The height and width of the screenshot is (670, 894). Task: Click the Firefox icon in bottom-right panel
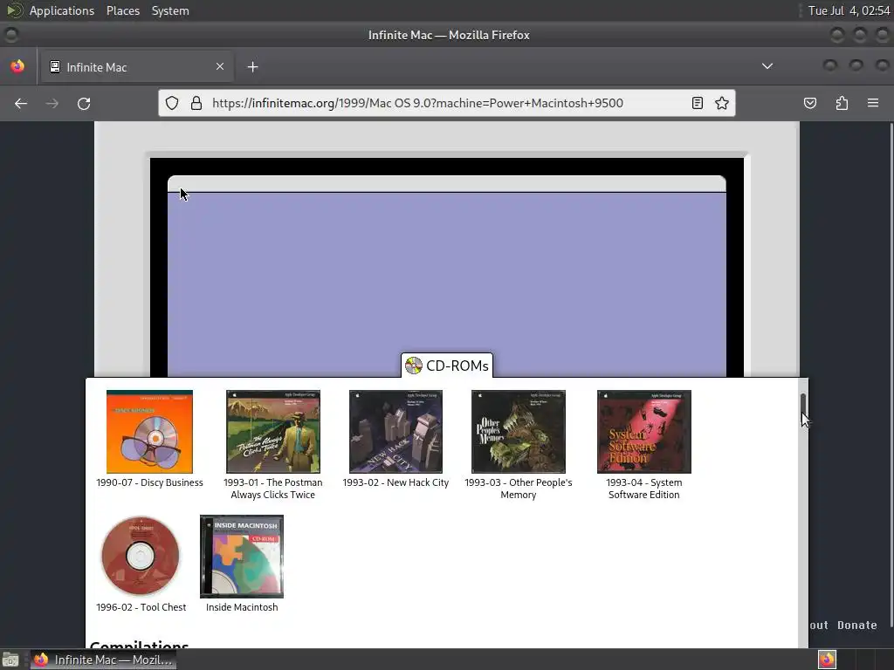pyautogui.click(x=827, y=660)
